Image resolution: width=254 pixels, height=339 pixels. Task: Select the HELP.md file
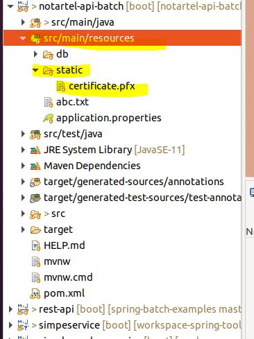click(x=65, y=245)
